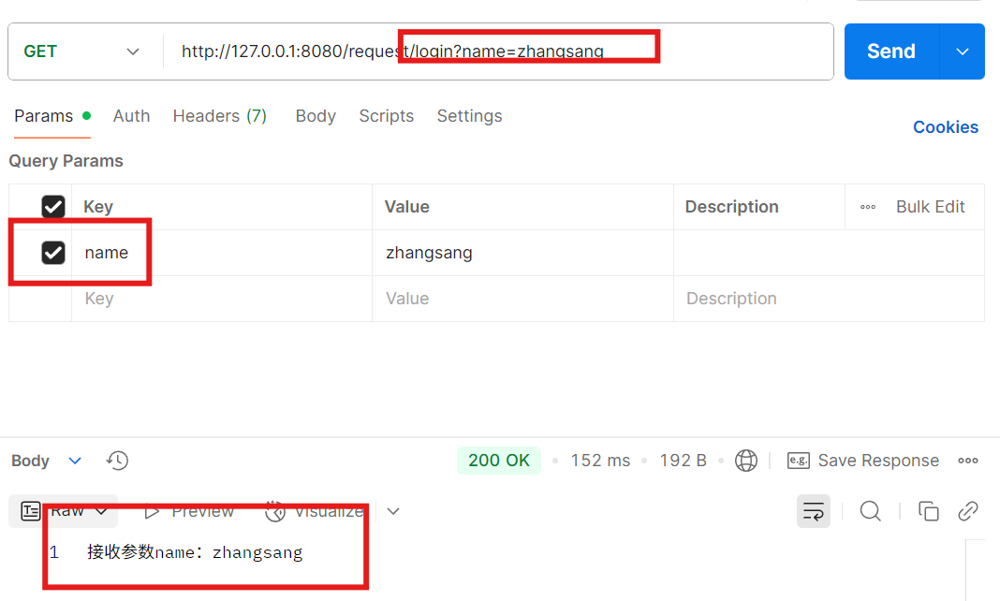Open the Auth tab
Screen dimensions: 1000x601
pyautogui.click(x=131, y=116)
